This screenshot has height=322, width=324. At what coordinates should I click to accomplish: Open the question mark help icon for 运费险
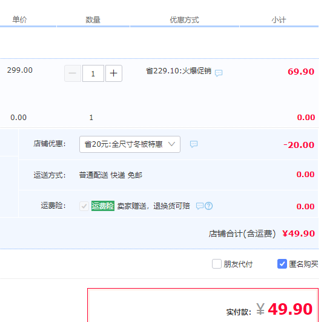pyautogui.click(x=209, y=206)
